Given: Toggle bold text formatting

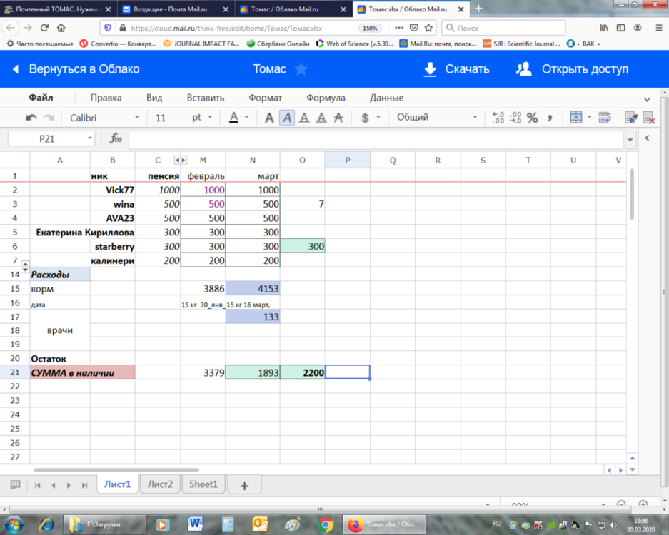Looking at the screenshot, I should (269, 118).
